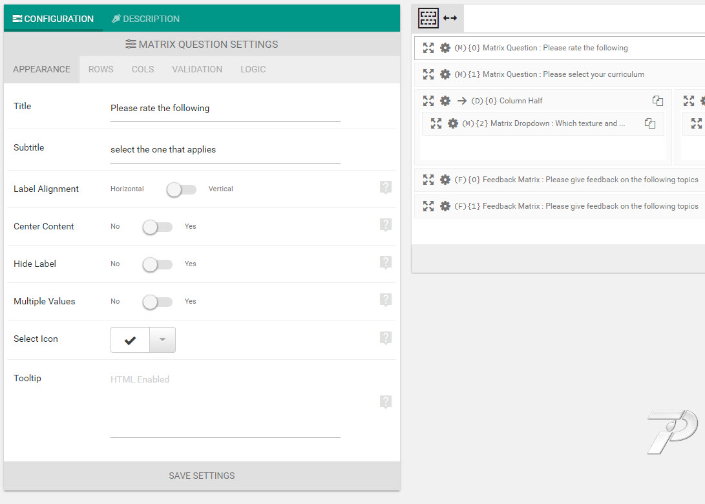Image resolution: width=705 pixels, height=504 pixels.
Task: Click the Save Settings button
Action: (x=202, y=476)
